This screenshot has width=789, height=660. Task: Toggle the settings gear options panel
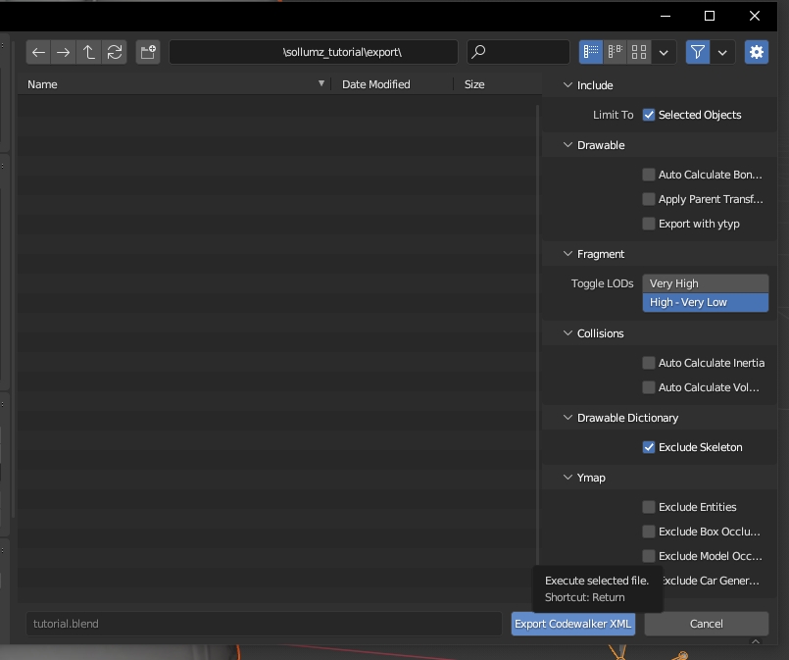pos(756,52)
